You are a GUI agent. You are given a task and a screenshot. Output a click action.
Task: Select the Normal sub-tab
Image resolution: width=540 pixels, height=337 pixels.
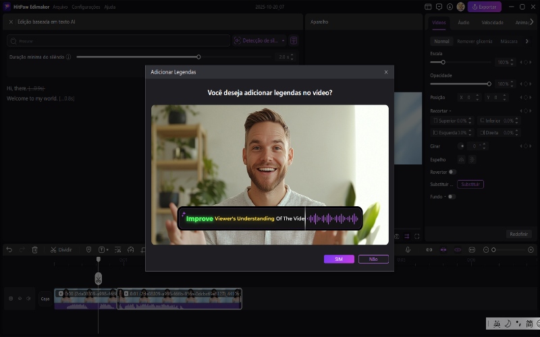(x=441, y=41)
